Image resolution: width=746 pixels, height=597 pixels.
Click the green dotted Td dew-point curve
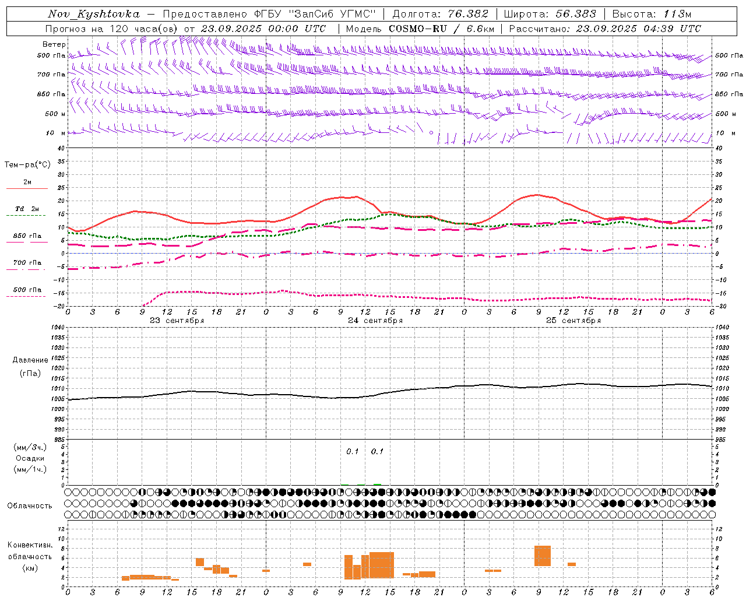pyautogui.click(x=389, y=214)
